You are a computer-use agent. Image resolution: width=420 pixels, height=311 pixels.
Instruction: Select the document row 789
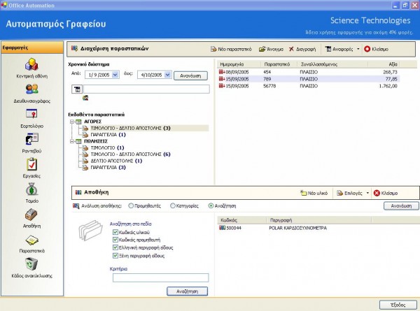(308, 79)
